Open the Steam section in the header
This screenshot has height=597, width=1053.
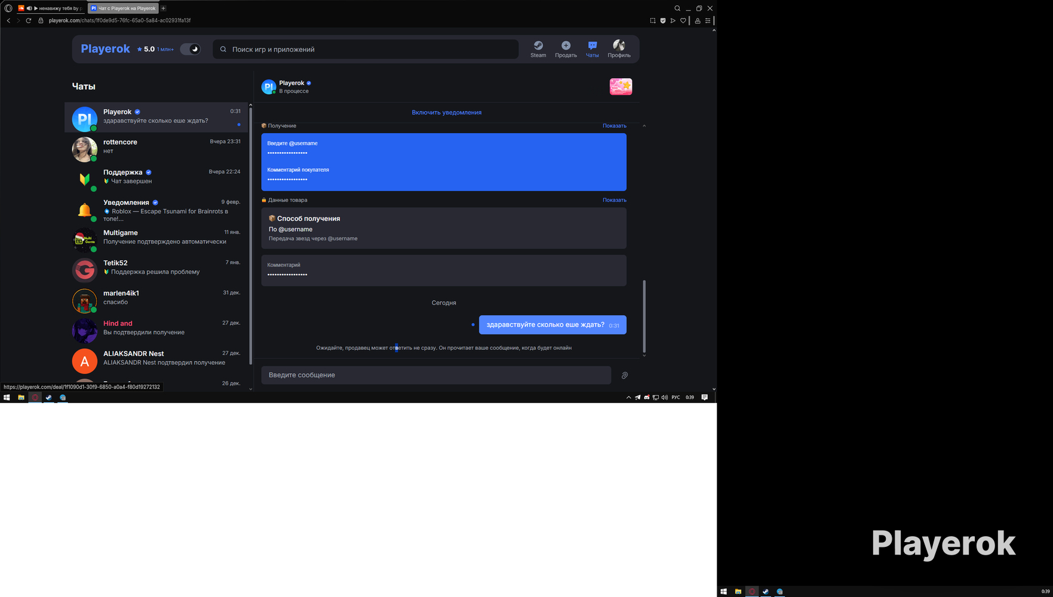point(538,49)
